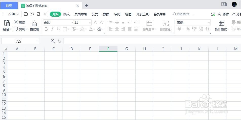This screenshot has height=120, width=241.
Task: Align text to top
Action: [111, 22]
